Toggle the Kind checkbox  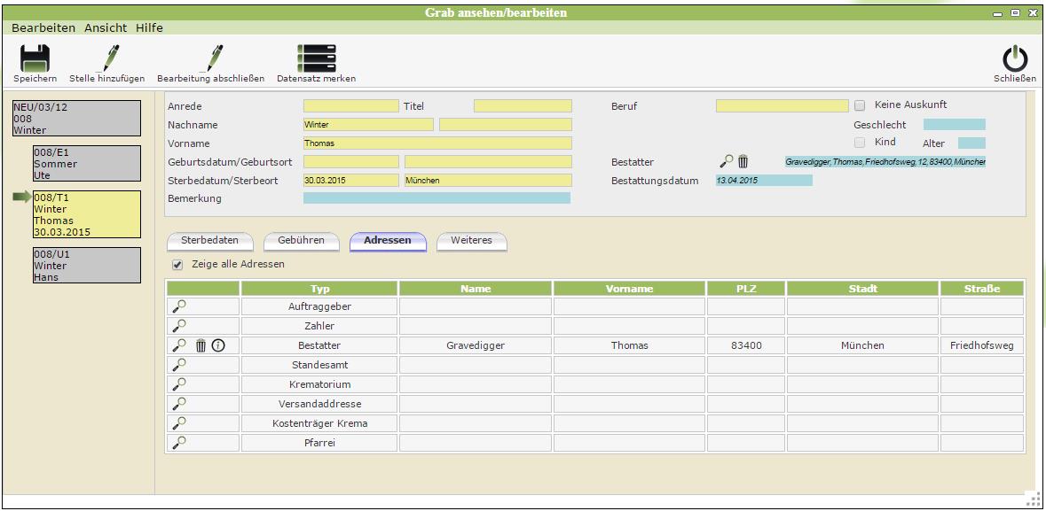click(859, 143)
